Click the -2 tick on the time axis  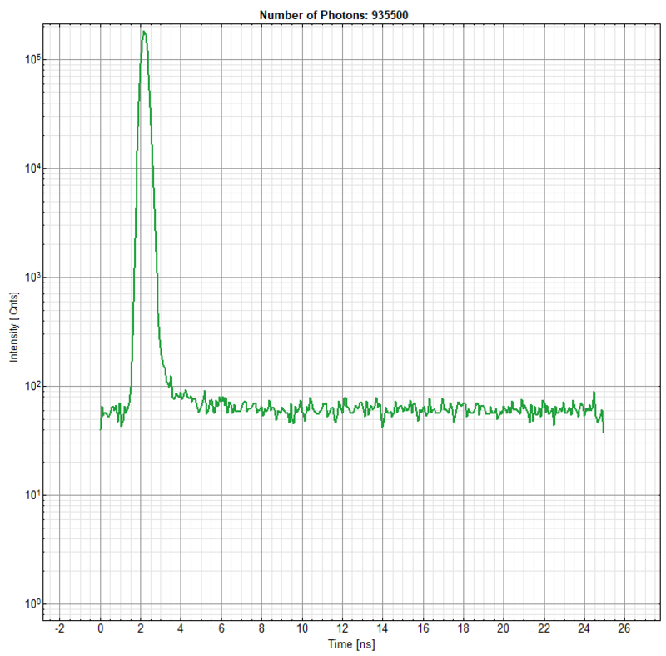point(59,628)
